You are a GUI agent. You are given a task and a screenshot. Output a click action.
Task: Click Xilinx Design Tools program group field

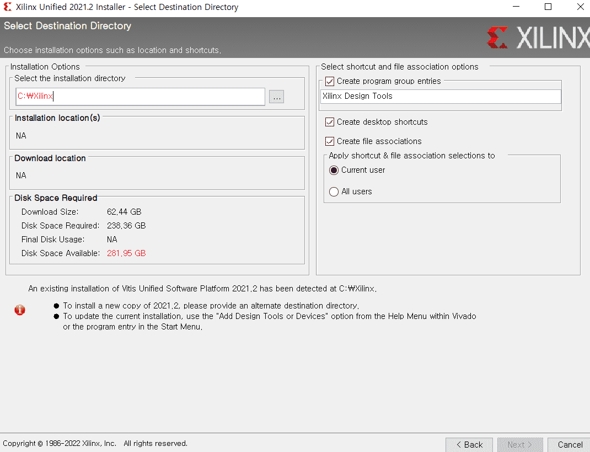tap(441, 96)
